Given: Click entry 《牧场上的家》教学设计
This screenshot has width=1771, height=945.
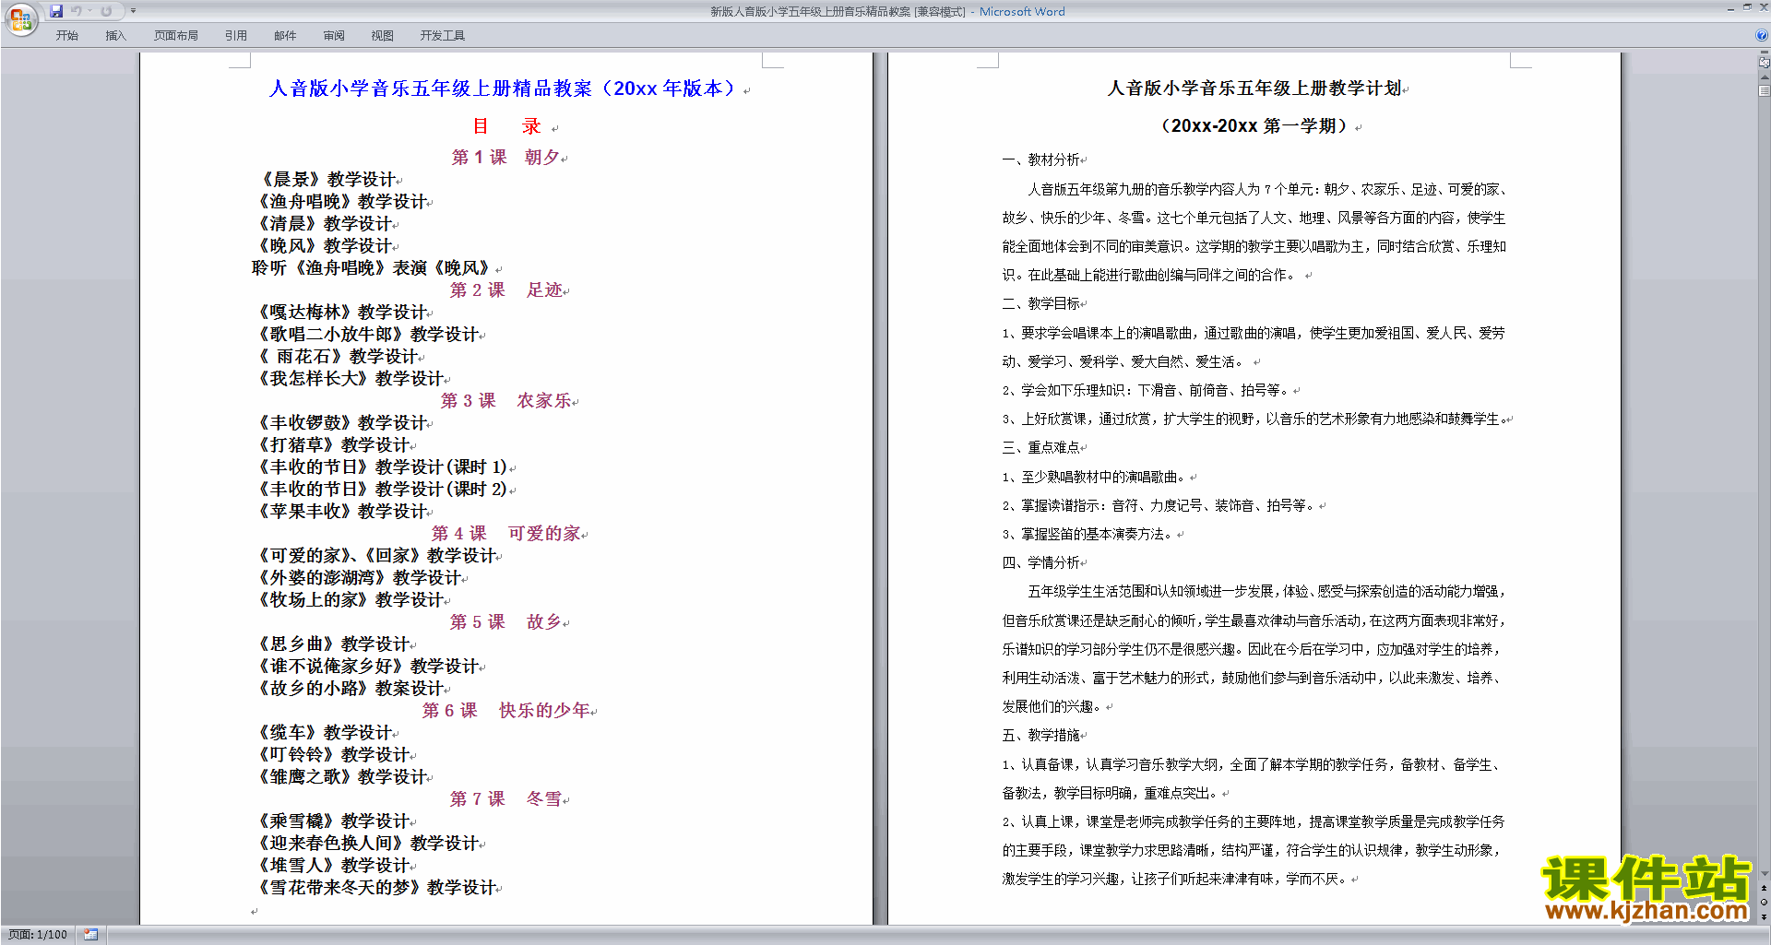Looking at the screenshot, I should 351,600.
